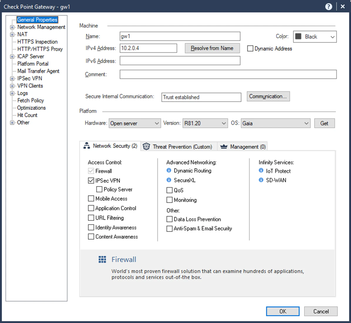Switch to Network Security tab
The image size is (351, 323).
pos(110,146)
